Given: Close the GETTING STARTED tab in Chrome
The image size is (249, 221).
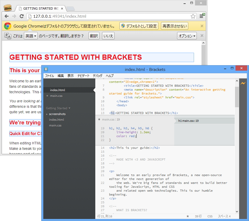Looking at the screenshot, I should click(x=62, y=9).
